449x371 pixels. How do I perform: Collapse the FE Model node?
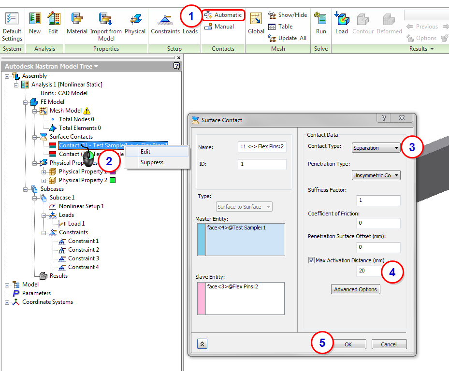(x=26, y=102)
